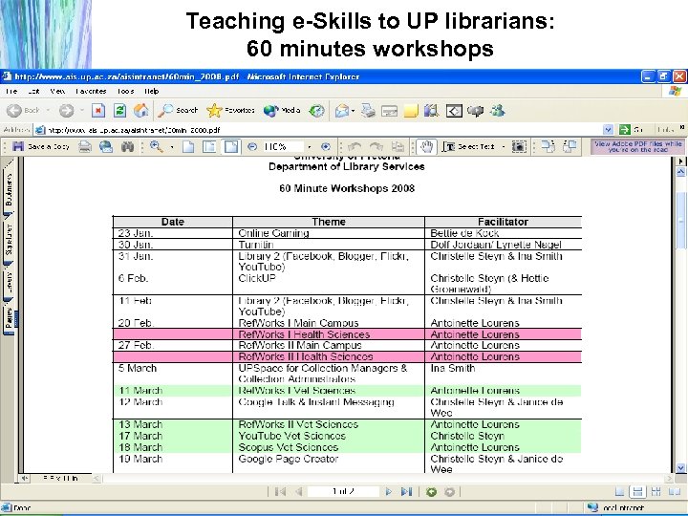The image size is (688, 516).
Task: Click the IE Favorites button
Action: point(230,111)
